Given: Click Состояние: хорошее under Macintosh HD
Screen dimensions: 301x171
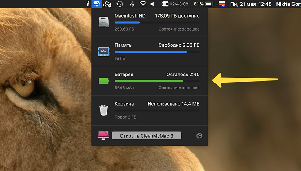Looking at the screenshot, I should coord(179,29).
